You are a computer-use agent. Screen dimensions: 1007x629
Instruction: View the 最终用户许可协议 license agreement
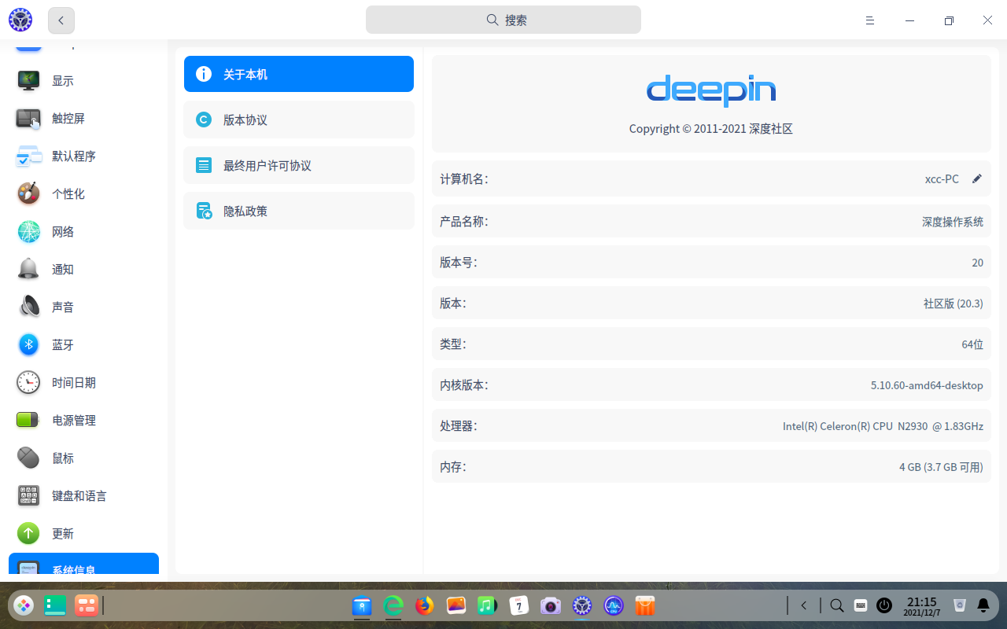pos(299,165)
